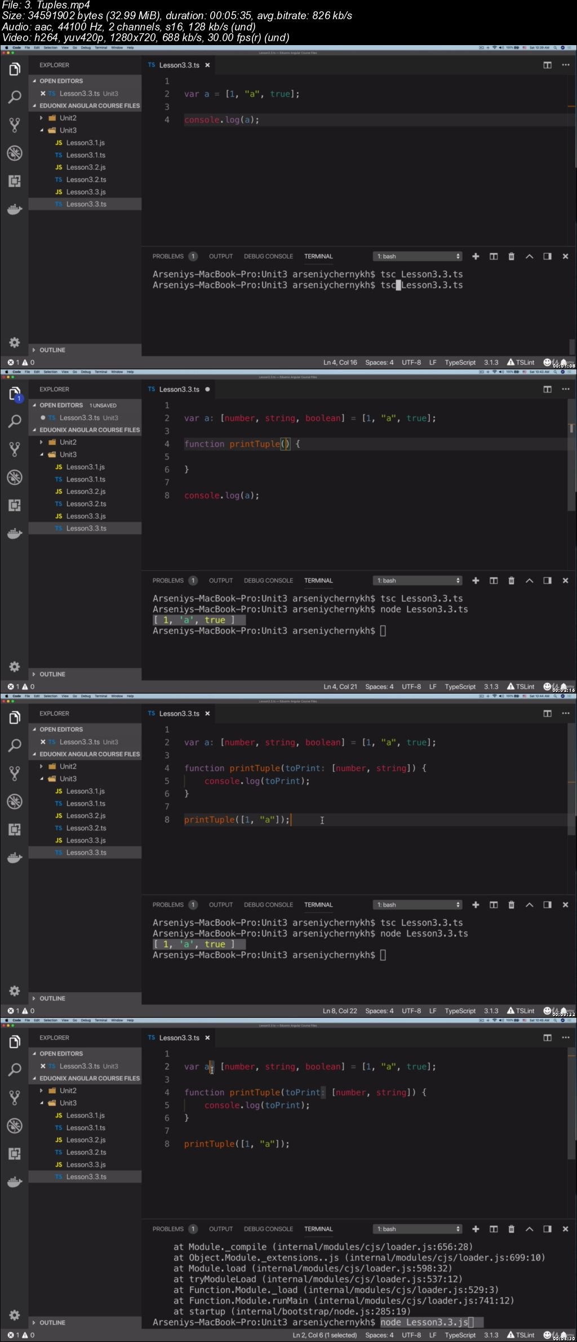Viewport: 577px width, 1342px height.
Task: Open '1: bash' terminal dropdown in third frame
Action: click(418, 904)
